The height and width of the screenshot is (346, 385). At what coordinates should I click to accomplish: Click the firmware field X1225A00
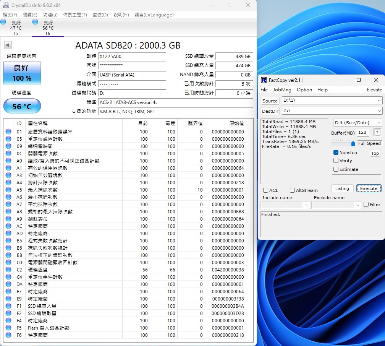click(132, 56)
